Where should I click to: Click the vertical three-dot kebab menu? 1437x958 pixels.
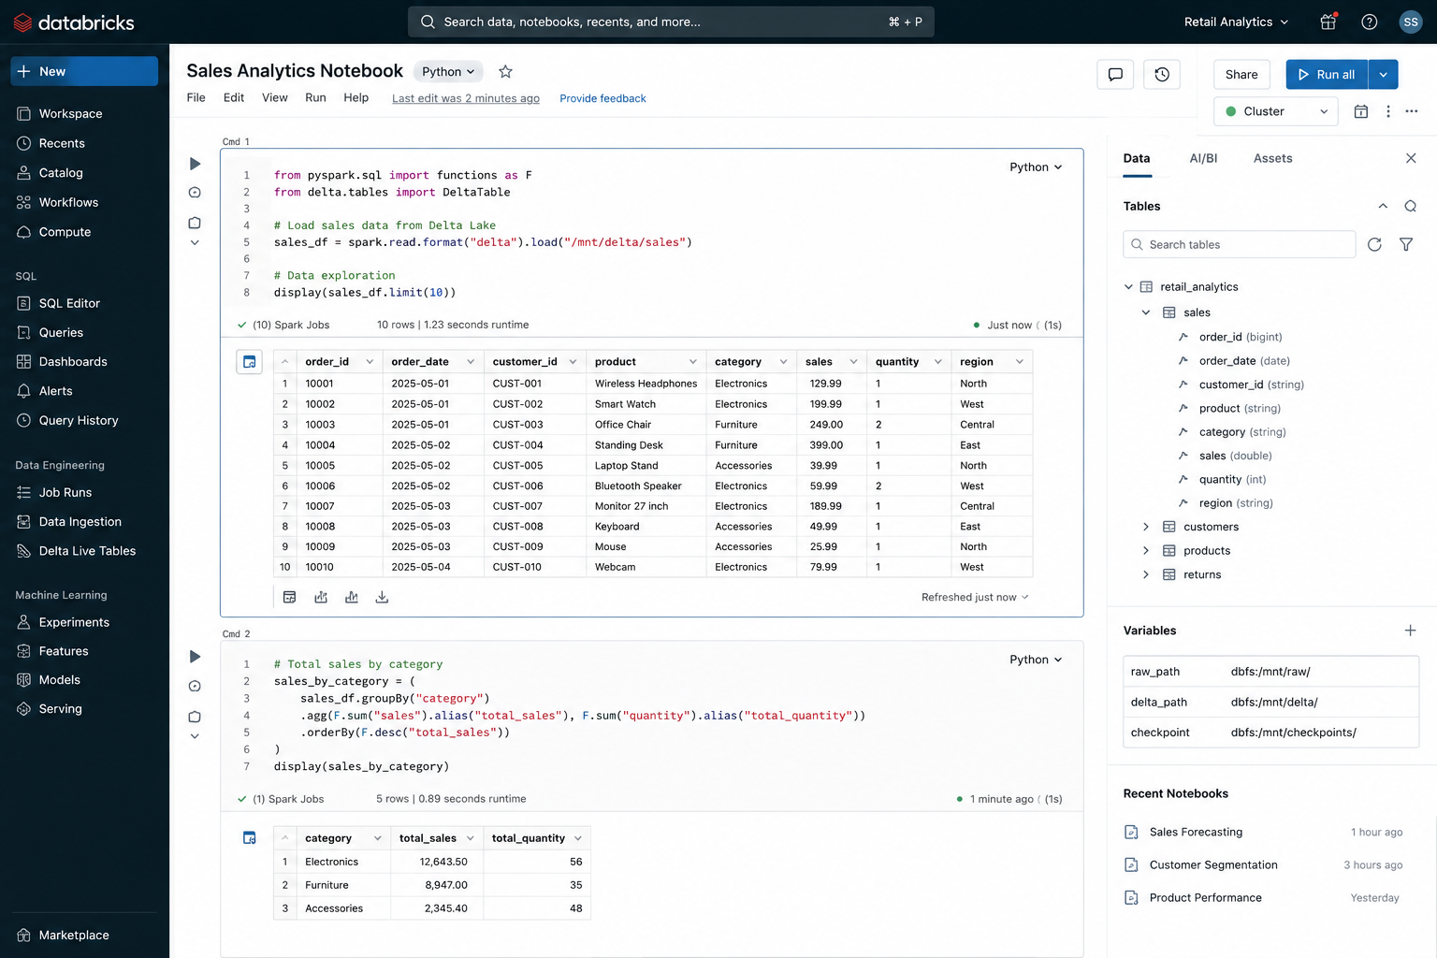point(1388,111)
